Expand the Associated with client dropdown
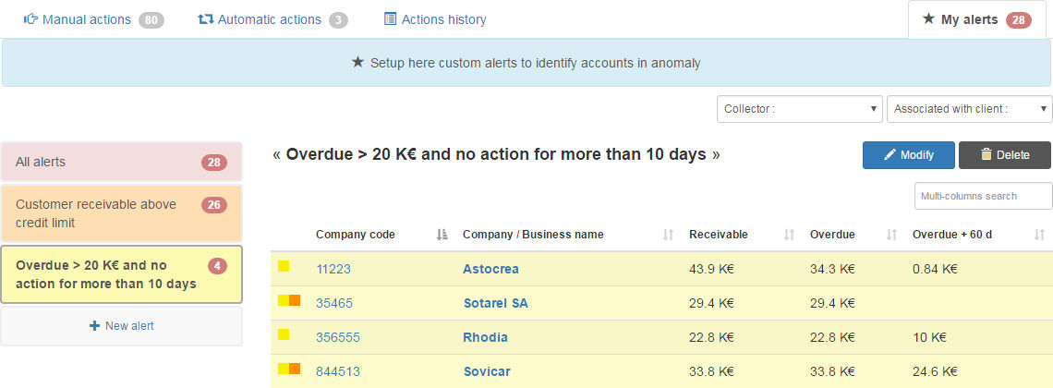This screenshot has height=388, width=1053. coord(969,109)
